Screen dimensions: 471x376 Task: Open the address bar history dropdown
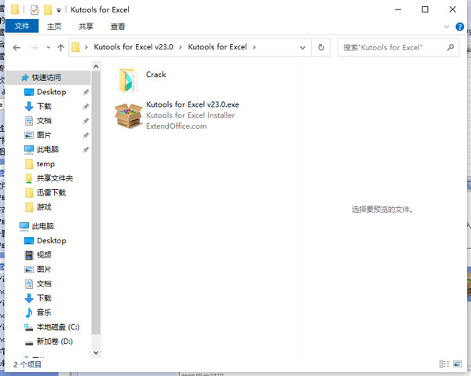pos(302,47)
